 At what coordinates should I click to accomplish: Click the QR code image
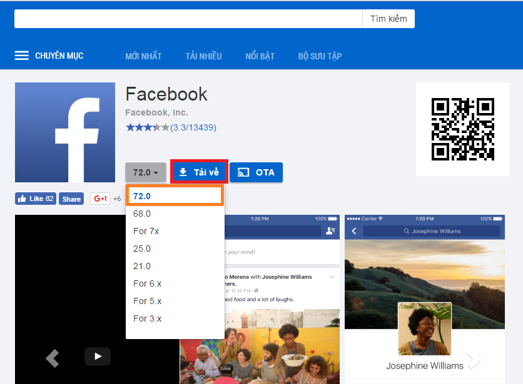click(x=462, y=129)
